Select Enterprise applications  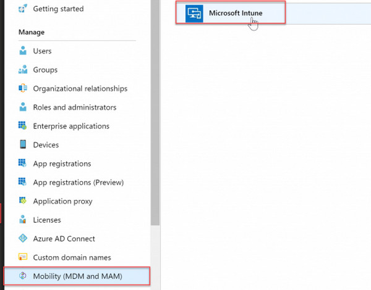(x=71, y=126)
